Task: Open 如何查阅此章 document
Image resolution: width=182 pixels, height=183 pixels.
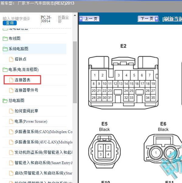Action: [x=26, y=111]
